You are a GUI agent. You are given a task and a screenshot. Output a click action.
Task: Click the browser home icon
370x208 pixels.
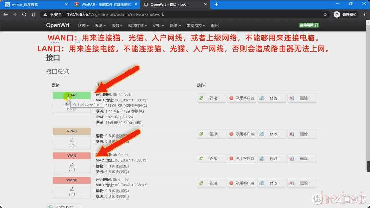[33, 15]
